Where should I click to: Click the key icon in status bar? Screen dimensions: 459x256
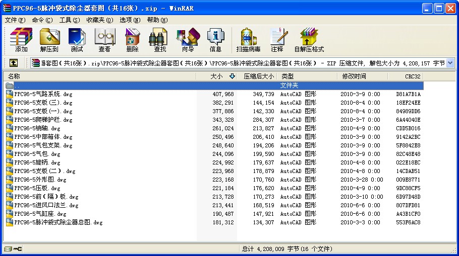tap(18, 248)
